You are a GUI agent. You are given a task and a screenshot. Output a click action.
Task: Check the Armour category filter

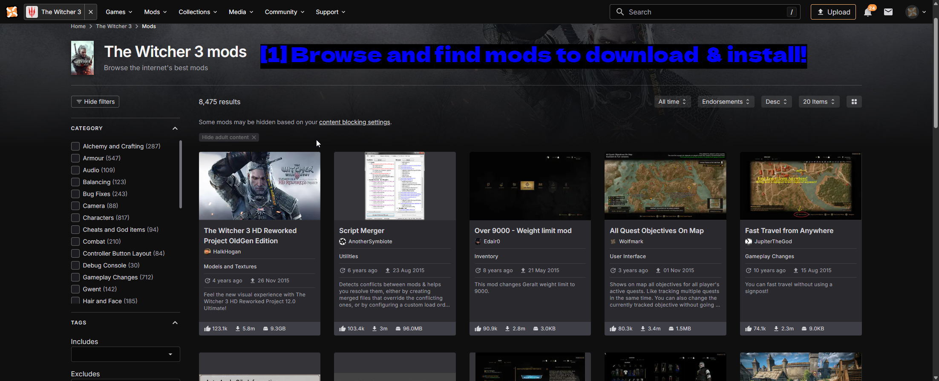coord(75,158)
